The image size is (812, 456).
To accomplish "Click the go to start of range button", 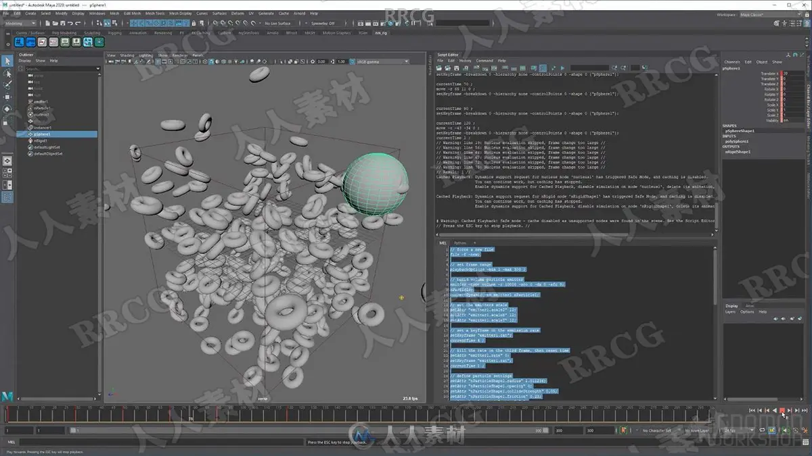I will click(752, 410).
